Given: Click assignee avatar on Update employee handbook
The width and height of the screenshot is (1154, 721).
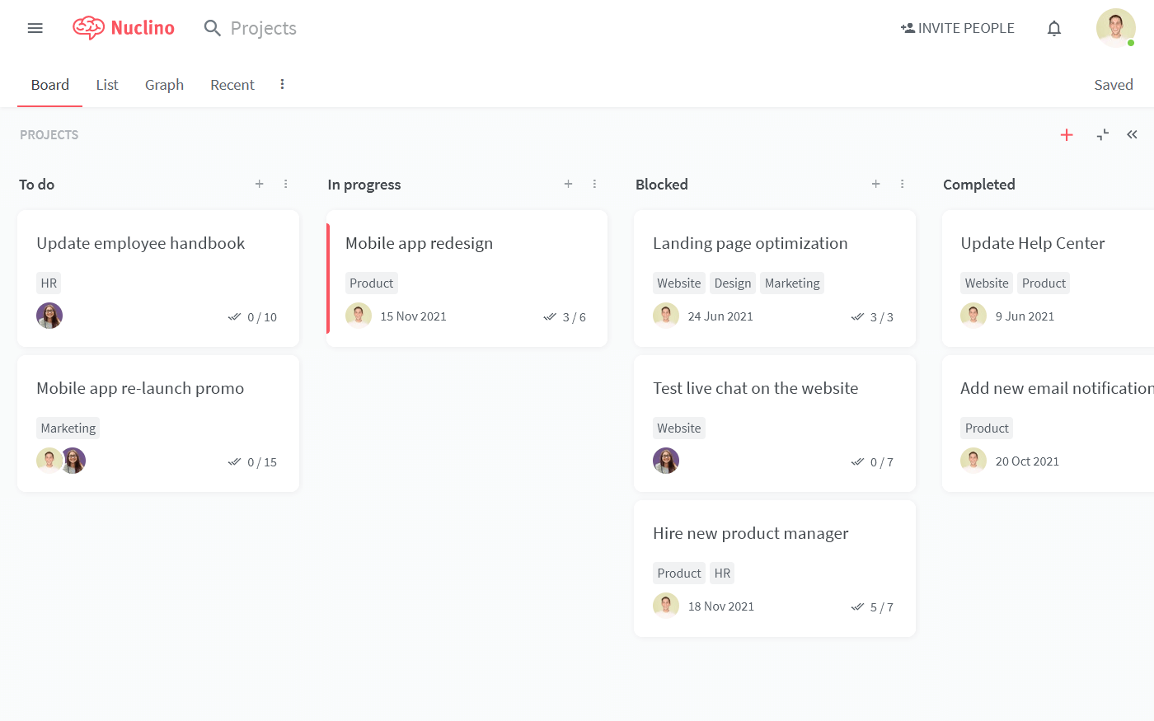Looking at the screenshot, I should pyautogui.click(x=49, y=316).
